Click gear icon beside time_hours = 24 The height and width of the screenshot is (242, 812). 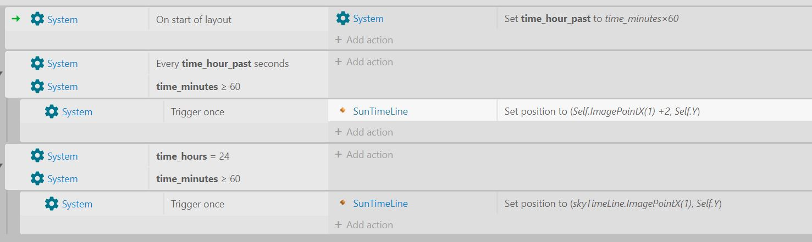[x=37, y=156]
